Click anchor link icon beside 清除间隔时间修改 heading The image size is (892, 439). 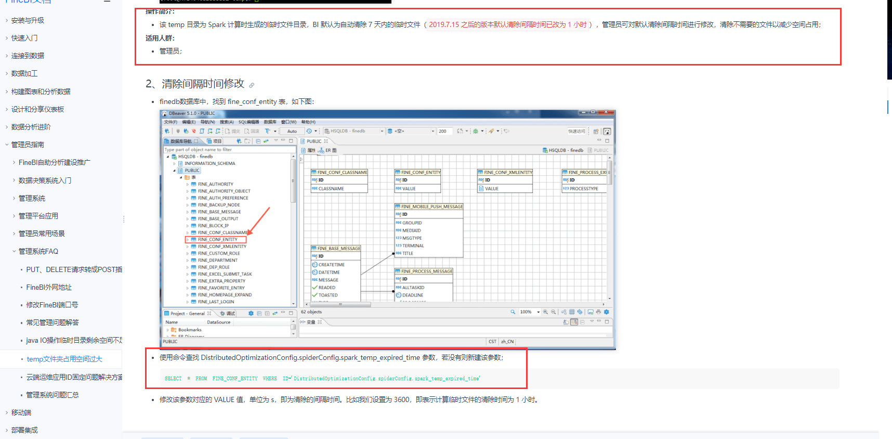[x=252, y=85]
